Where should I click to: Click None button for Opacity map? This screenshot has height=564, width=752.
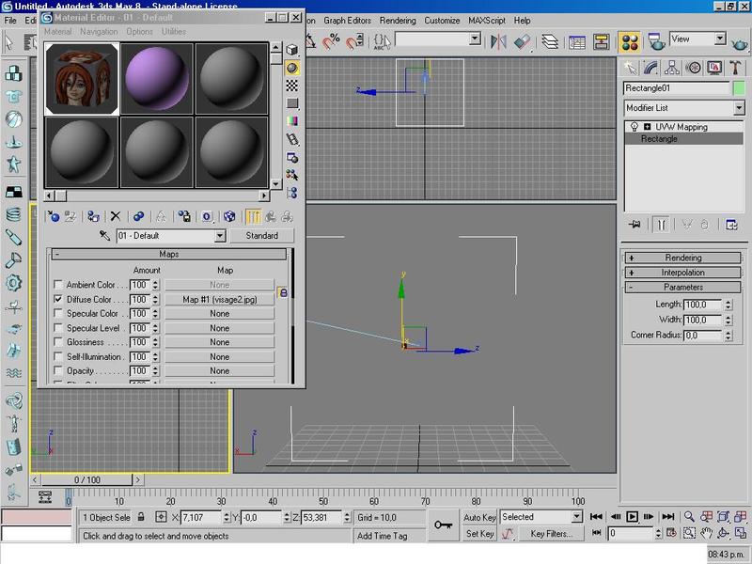(x=220, y=370)
